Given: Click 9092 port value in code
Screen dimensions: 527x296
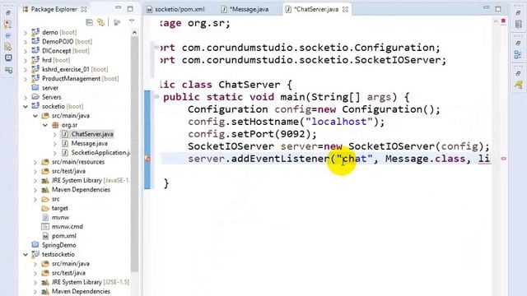Looking at the screenshot, I should coord(292,134).
